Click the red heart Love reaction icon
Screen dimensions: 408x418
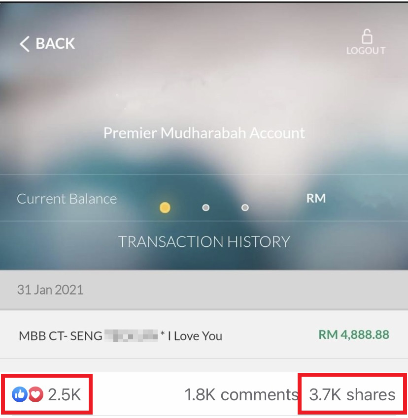pos(36,394)
